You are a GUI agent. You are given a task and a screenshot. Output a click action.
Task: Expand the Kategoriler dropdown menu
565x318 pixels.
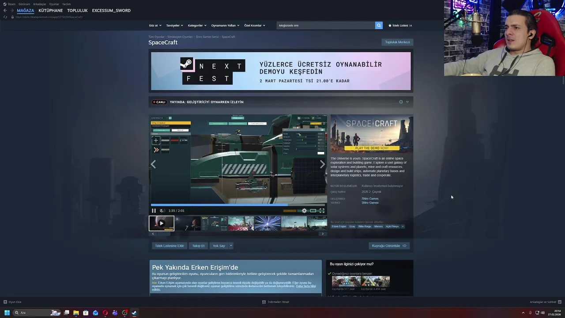(197, 25)
